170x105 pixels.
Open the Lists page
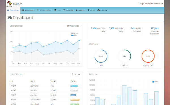[x=57, y=10]
